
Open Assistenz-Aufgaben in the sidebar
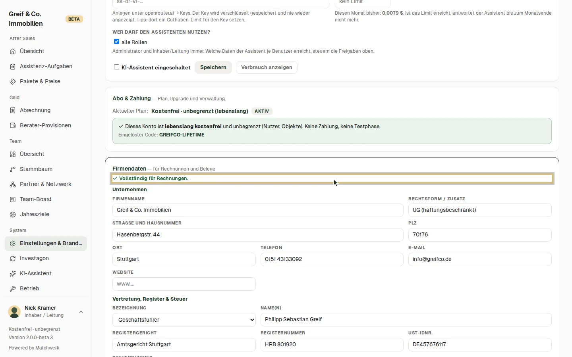tap(46, 66)
